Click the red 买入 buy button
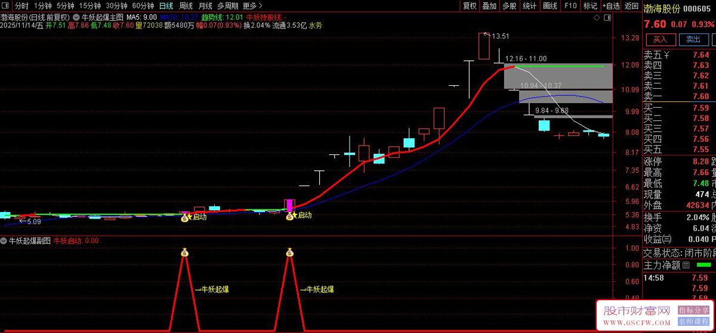The height and width of the screenshot is (333, 716). pyautogui.click(x=660, y=39)
